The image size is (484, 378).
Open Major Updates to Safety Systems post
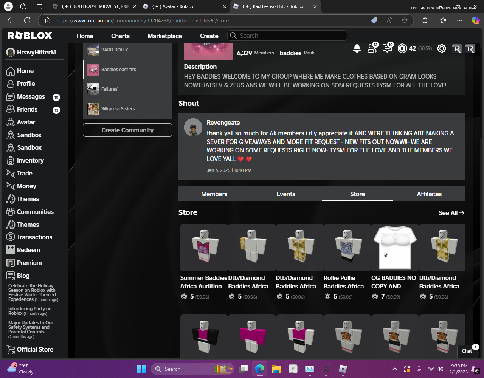[x=31, y=330]
